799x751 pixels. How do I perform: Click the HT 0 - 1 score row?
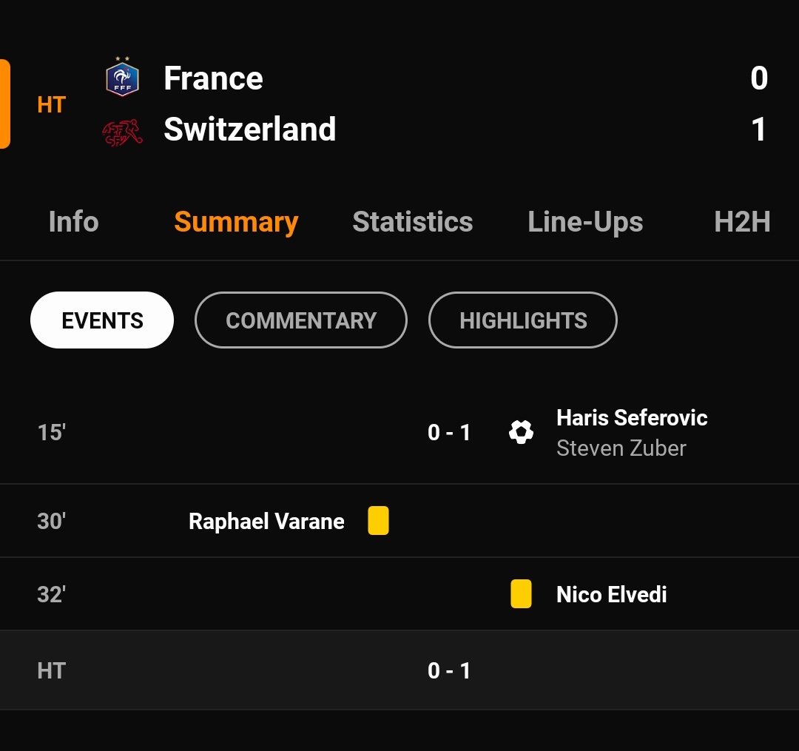pyautogui.click(x=399, y=670)
